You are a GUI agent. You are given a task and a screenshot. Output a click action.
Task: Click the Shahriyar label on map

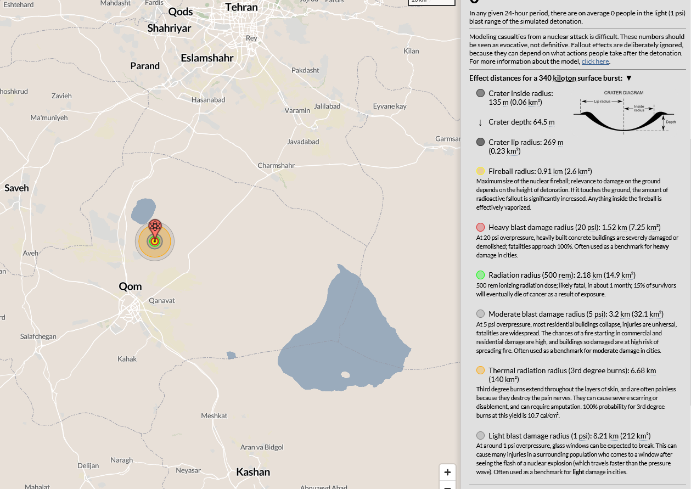[169, 28]
